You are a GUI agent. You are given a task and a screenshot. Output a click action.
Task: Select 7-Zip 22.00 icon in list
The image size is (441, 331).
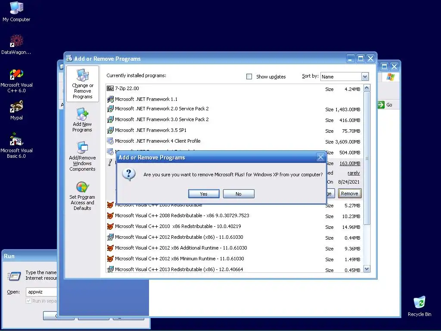coord(110,88)
